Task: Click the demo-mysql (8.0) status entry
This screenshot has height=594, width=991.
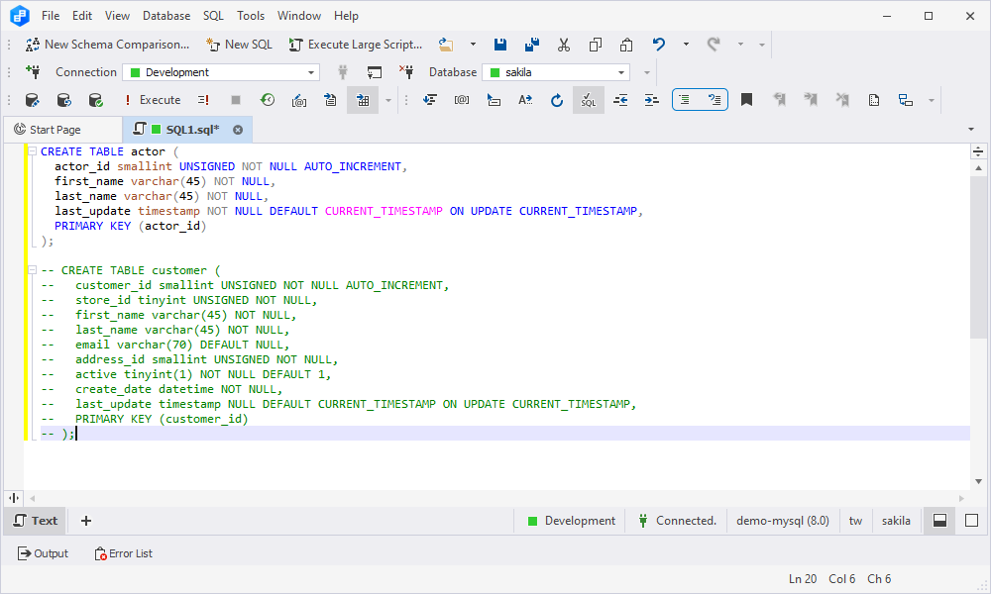Action: (x=783, y=521)
